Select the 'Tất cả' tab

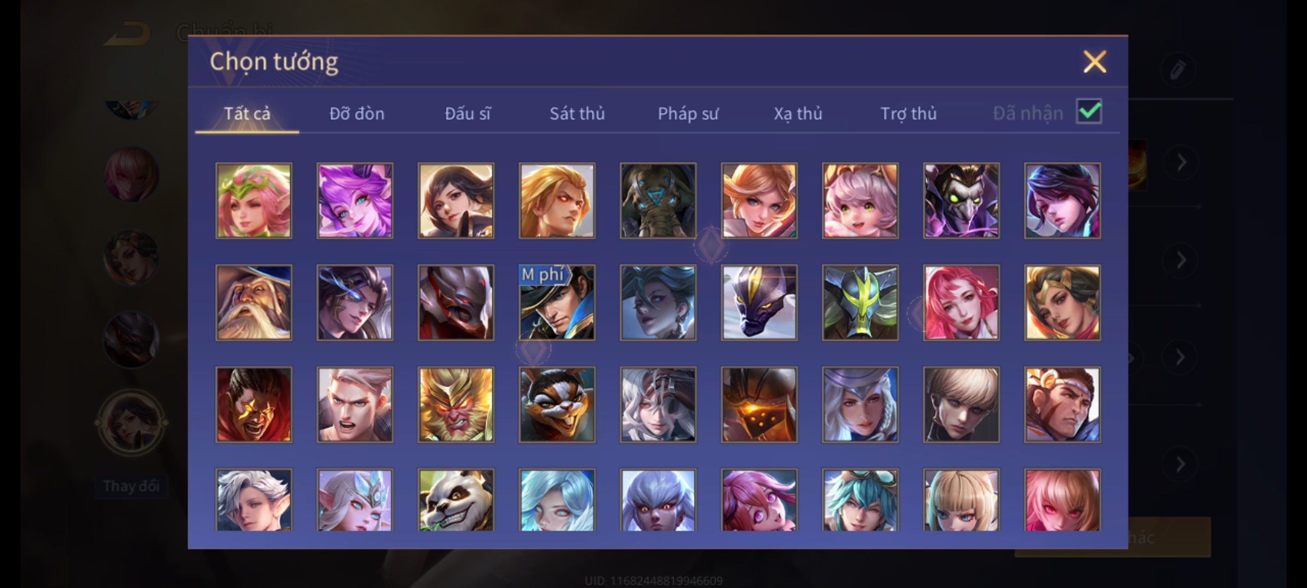pos(247,113)
